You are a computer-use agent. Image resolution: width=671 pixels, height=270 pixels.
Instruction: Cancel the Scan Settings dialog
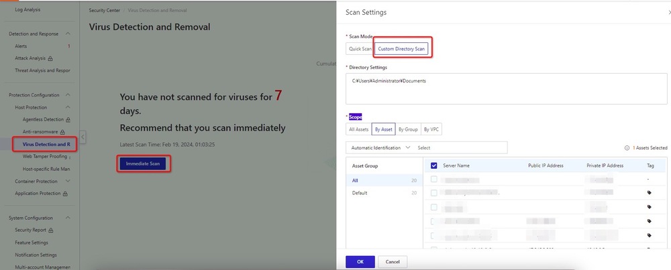click(393, 262)
